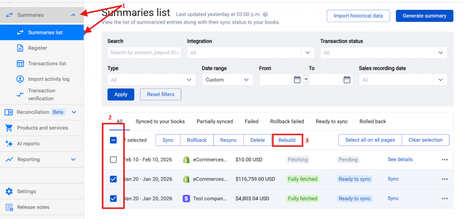Click the Register document icon in sidebar
Viewport: 464px width, 219px height.
[20, 48]
